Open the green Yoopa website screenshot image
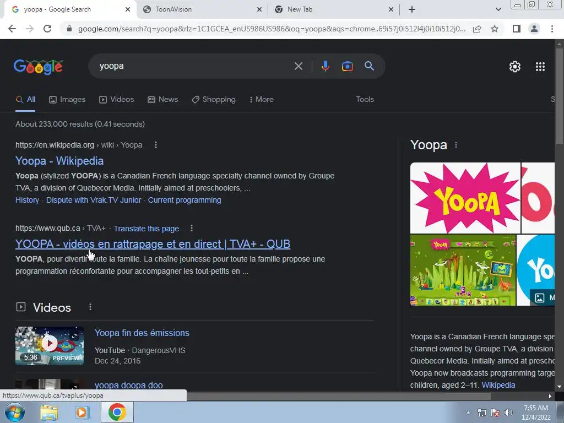The width and height of the screenshot is (564, 423). click(463, 270)
